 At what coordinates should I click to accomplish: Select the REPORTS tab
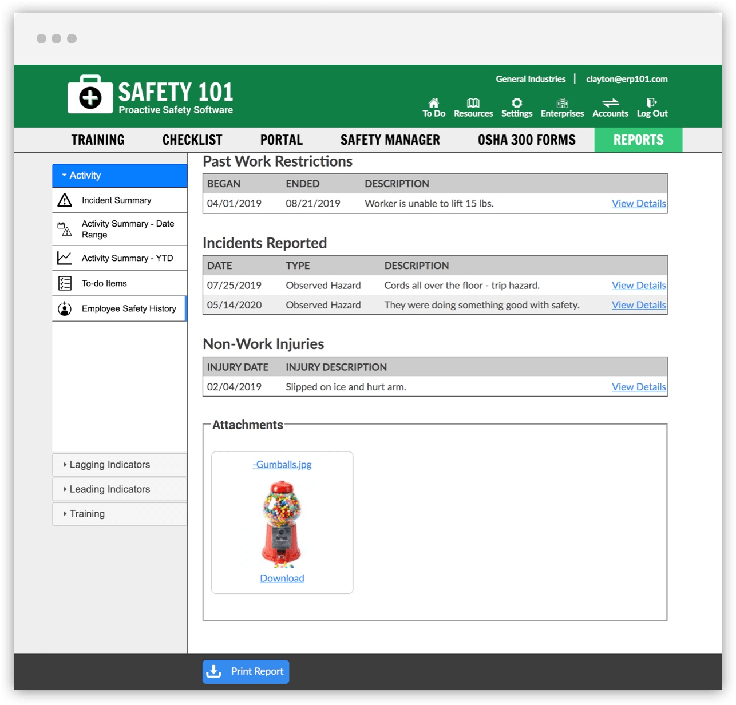pos(639,140)
